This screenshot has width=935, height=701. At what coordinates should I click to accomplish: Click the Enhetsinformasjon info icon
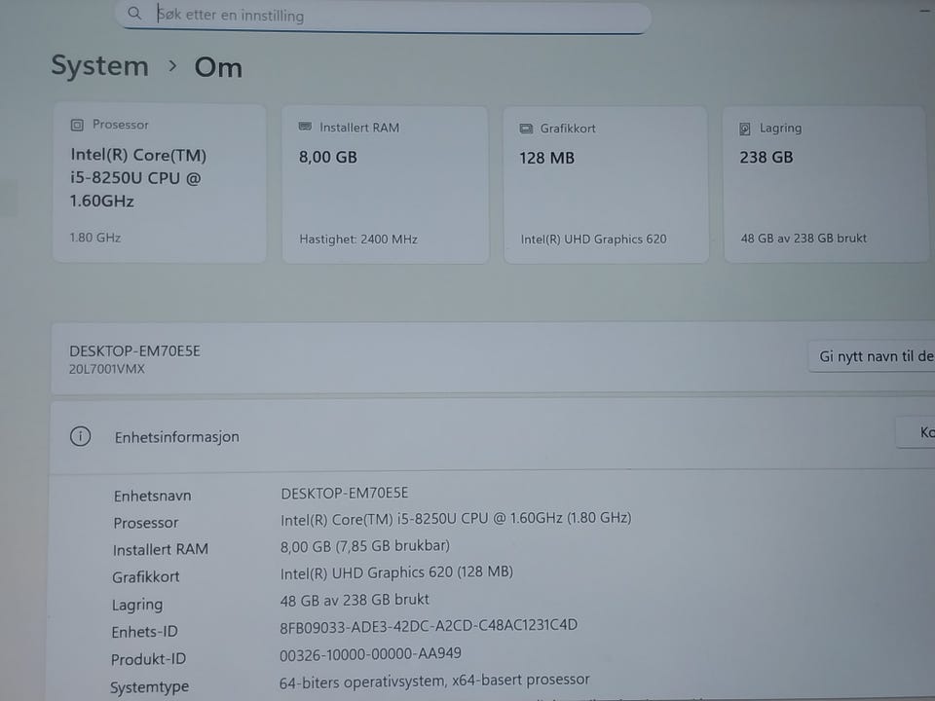81,436
